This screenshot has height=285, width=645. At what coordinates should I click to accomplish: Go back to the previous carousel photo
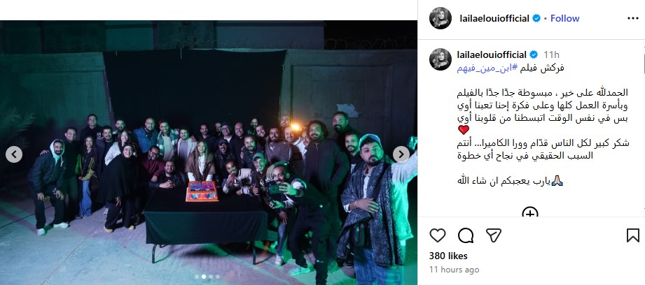pyautogui.click(x=14, y=154)
